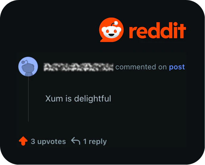
Task: Click the comment text "Xum is delightful"
Action: pyautogui.click(x=78, y=98)
